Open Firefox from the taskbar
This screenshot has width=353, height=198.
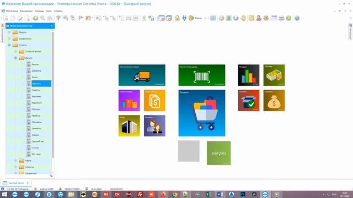coord(163,194)
